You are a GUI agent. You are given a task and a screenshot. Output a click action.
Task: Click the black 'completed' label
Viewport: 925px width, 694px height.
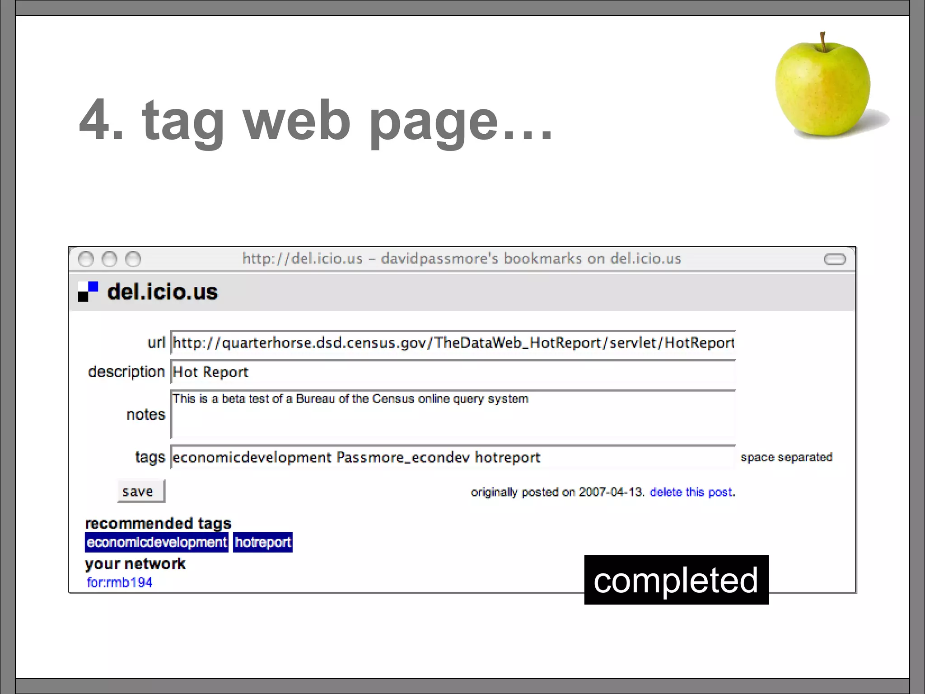[x=676, y=580]
